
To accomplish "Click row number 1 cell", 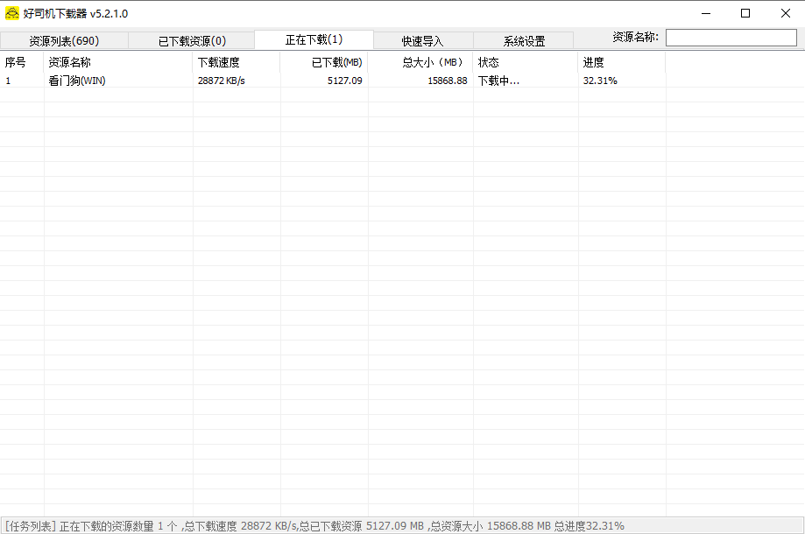I will coord(8,81).
